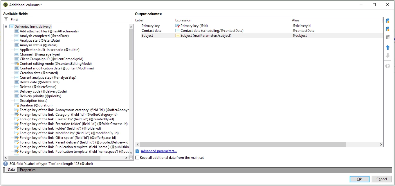This screenshot has height=186, width=395.
Task: Select Foreign key 'Offer space' field
Action: pyautogui.click(x=68, y=138)
